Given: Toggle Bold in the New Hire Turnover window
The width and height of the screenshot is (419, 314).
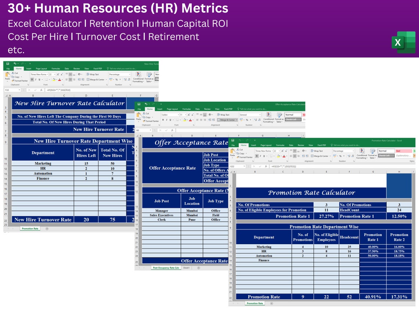Looking at the screenshot, I should (32, 80).
